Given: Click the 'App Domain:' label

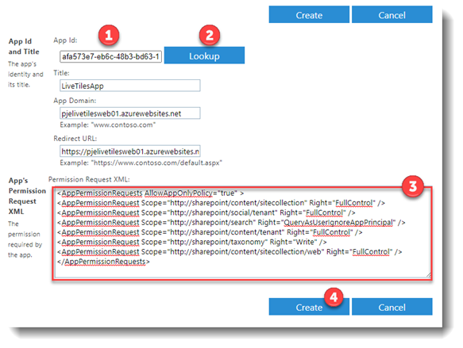Looking at the screenshot, I should (75, 101).
